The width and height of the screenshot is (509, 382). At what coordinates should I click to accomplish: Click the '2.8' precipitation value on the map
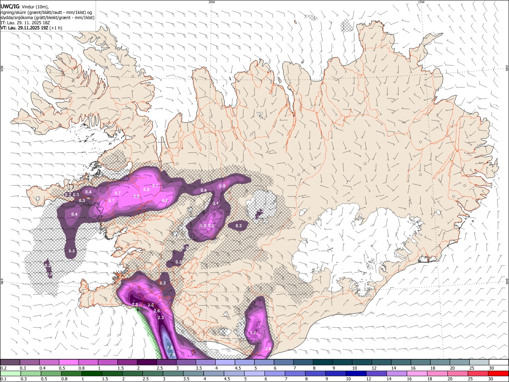pyautogui.click(x=134, y=304)
